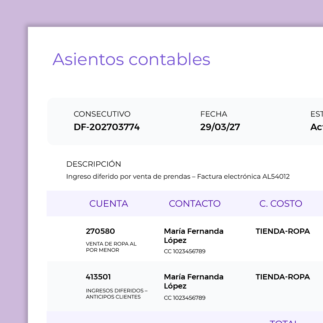Click the CUENTA column header
Image resolution: width=323 pixels, height=323 pixels.
click(x=109, y=203)
